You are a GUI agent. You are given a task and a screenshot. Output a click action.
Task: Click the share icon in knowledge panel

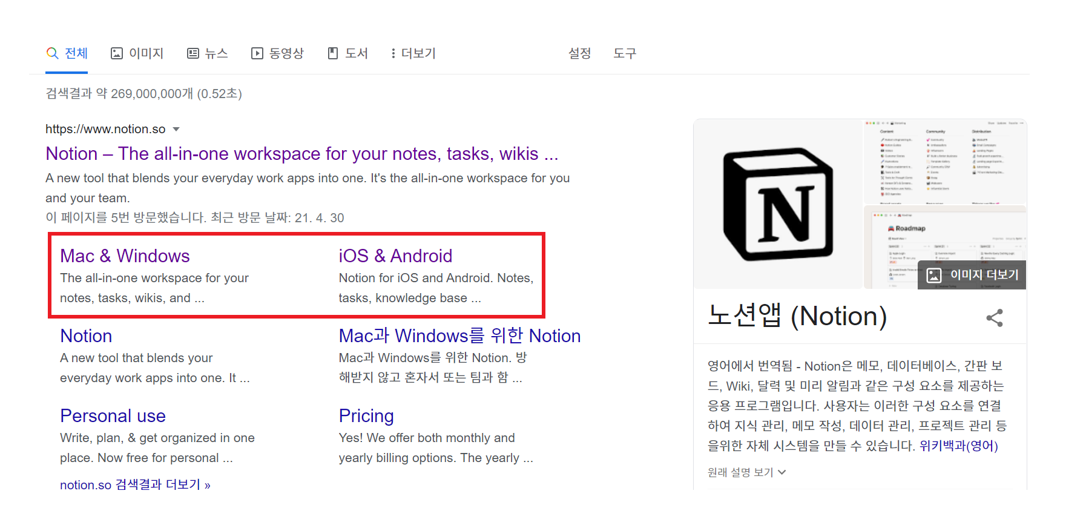[x=995, y=318]
